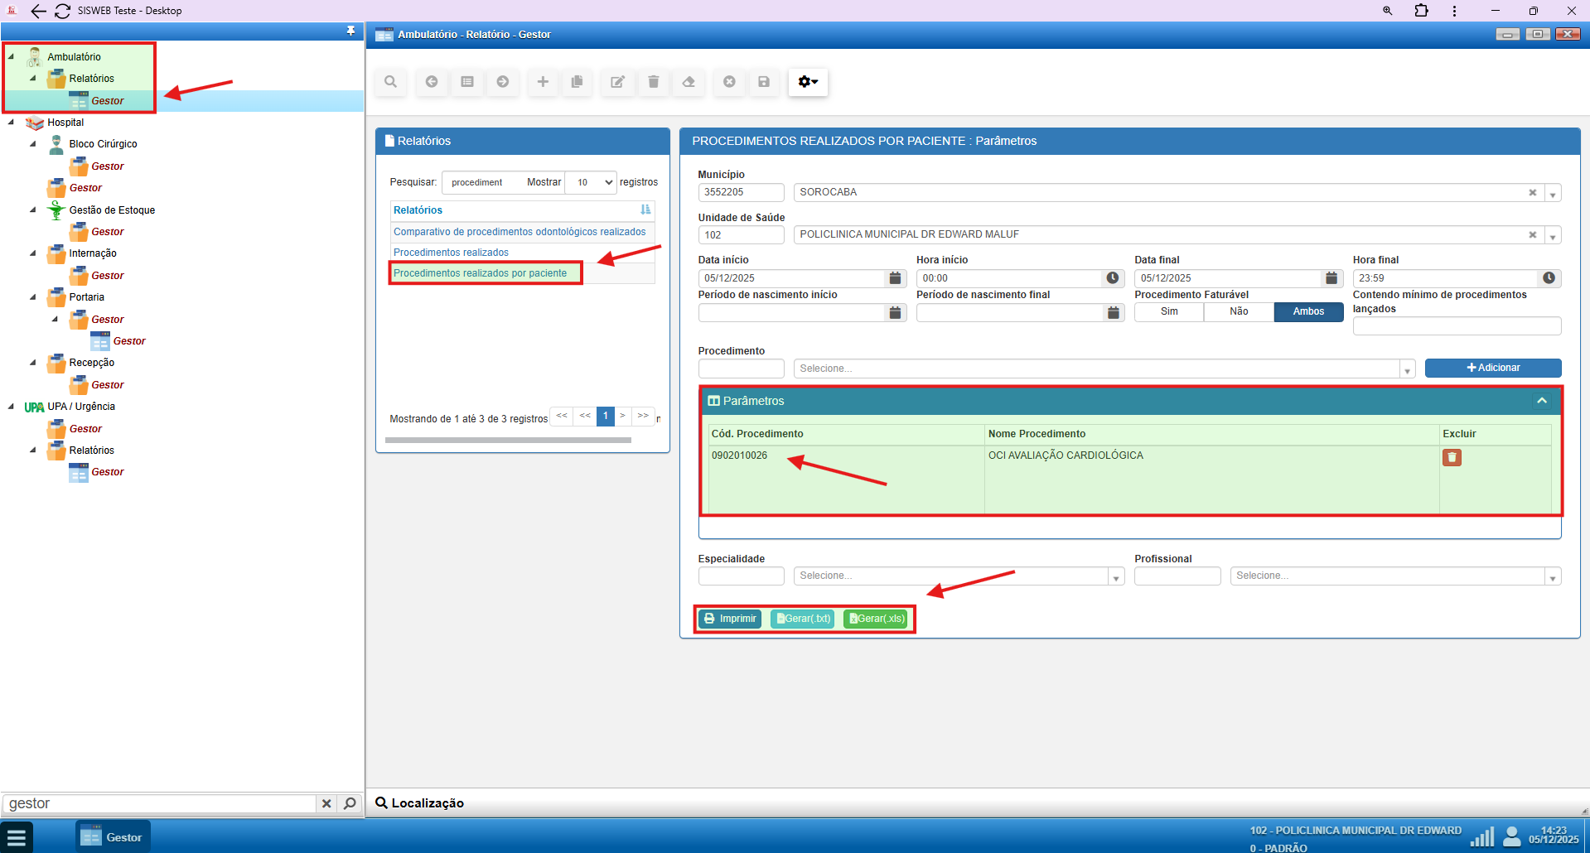Screen dimensions: 1590x853
Task: Click the eraser icon in toolbar
Action: point(689,82)
